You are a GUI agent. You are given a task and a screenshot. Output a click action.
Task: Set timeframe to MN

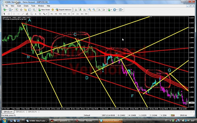pos(86,14)
